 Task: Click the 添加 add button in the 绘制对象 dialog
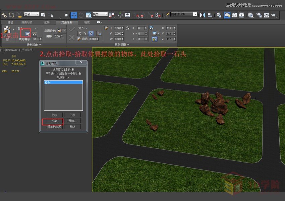[x=72, y=121]
